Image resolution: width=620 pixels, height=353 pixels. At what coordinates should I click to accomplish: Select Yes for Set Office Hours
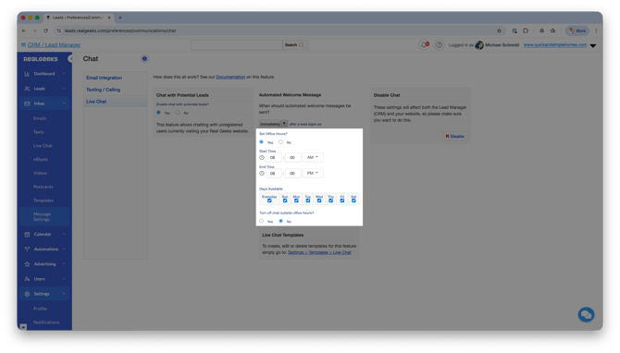(x=261, y=142)
